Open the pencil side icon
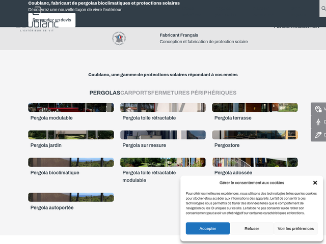 (x=318, y=135)
